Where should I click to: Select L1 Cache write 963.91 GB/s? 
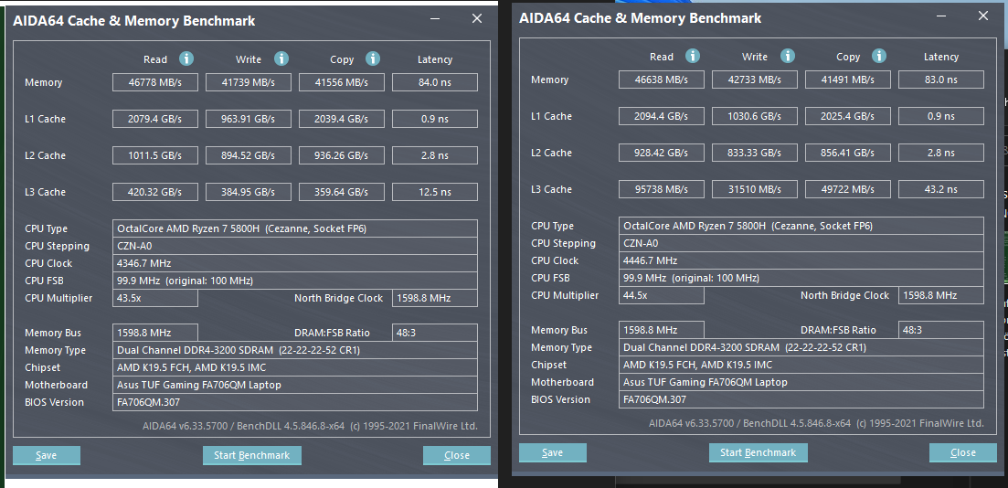(249, 119)
